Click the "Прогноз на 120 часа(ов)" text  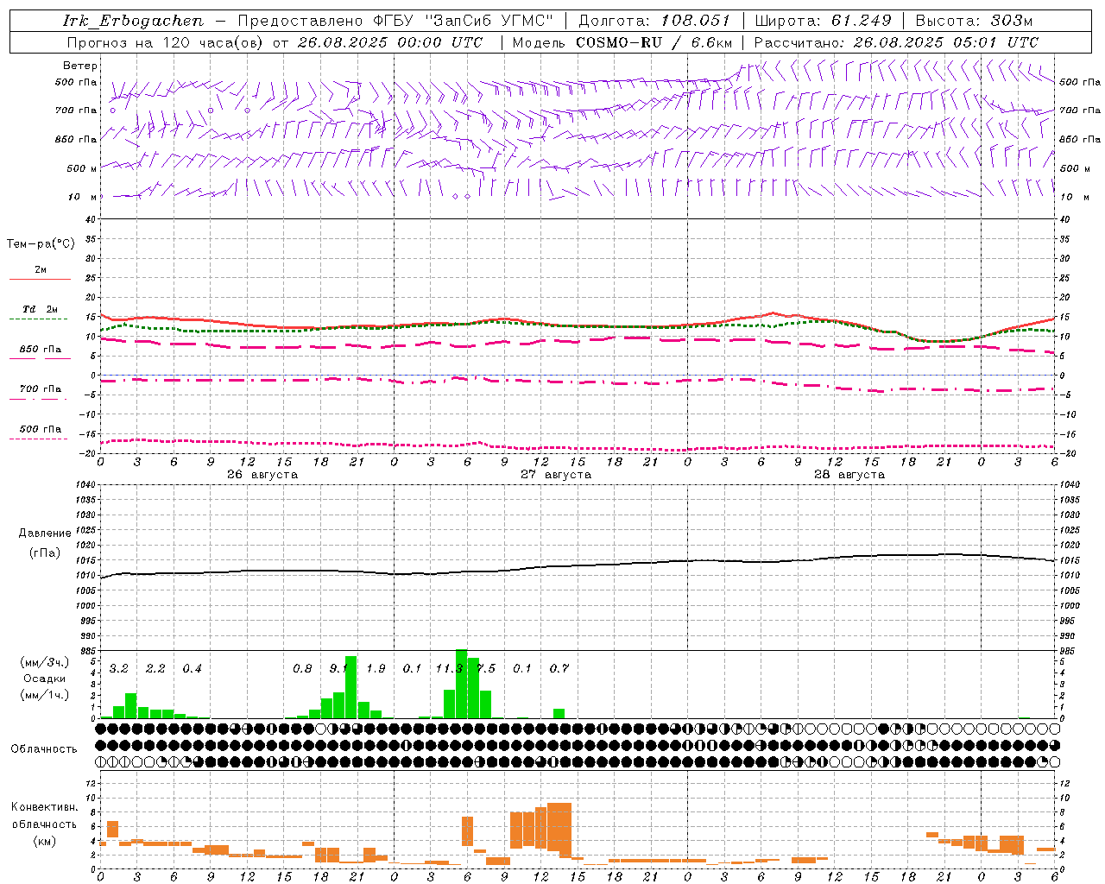coord(167,42)
